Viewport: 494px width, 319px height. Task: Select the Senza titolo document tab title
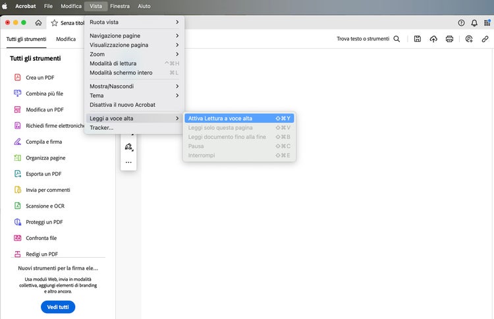click(x=72, y=23)
